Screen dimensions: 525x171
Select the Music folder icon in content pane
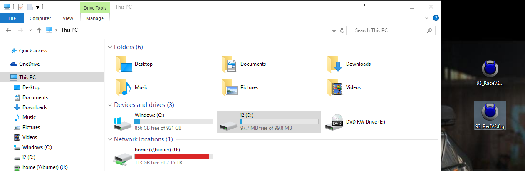[x=124, y=87]
